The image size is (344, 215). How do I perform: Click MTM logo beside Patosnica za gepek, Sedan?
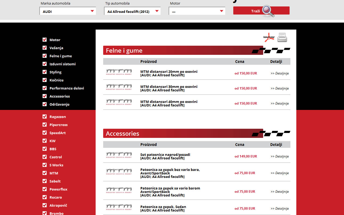119,207
